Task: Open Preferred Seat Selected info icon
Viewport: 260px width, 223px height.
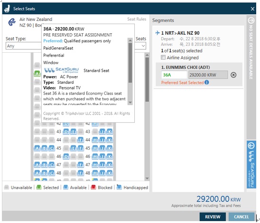Action: 206,82
